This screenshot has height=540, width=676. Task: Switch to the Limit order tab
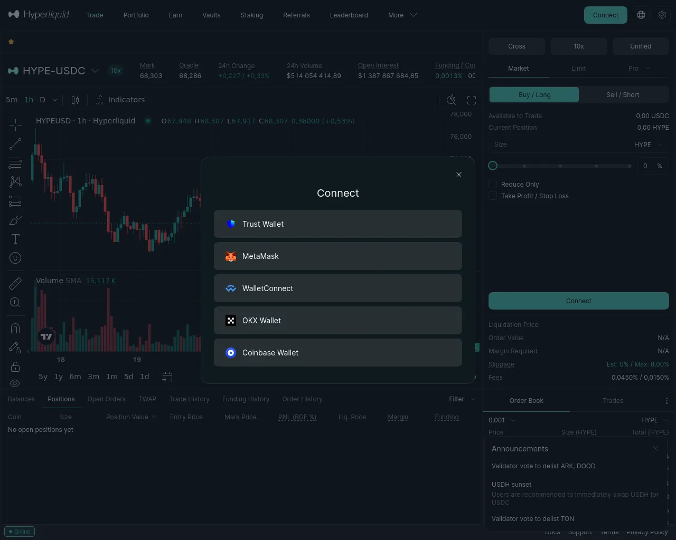point(578,69)
